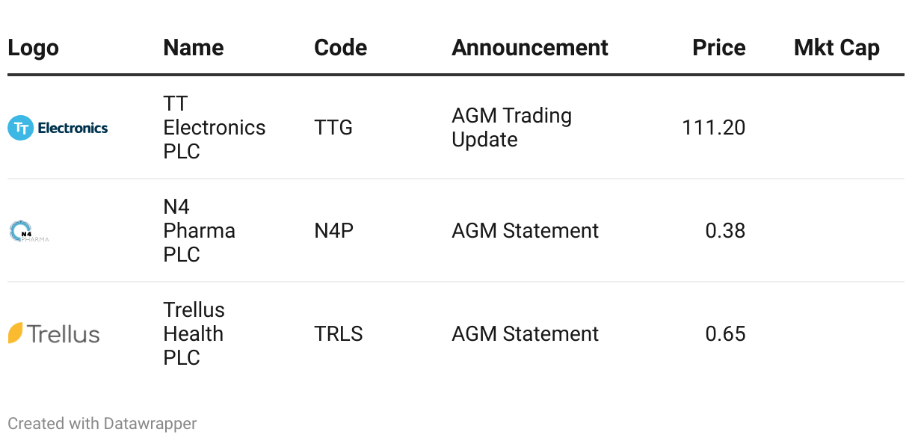Open Trellus Health PLC company name
Viewport: 912px width, 441px height.
point(194,334)
